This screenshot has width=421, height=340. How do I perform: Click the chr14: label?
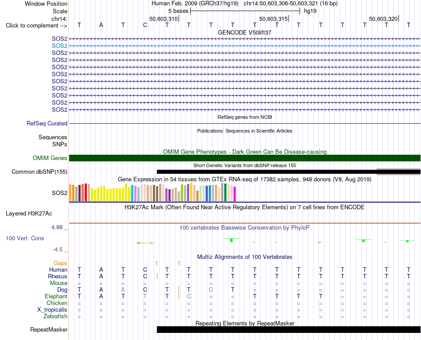point(59,19)
